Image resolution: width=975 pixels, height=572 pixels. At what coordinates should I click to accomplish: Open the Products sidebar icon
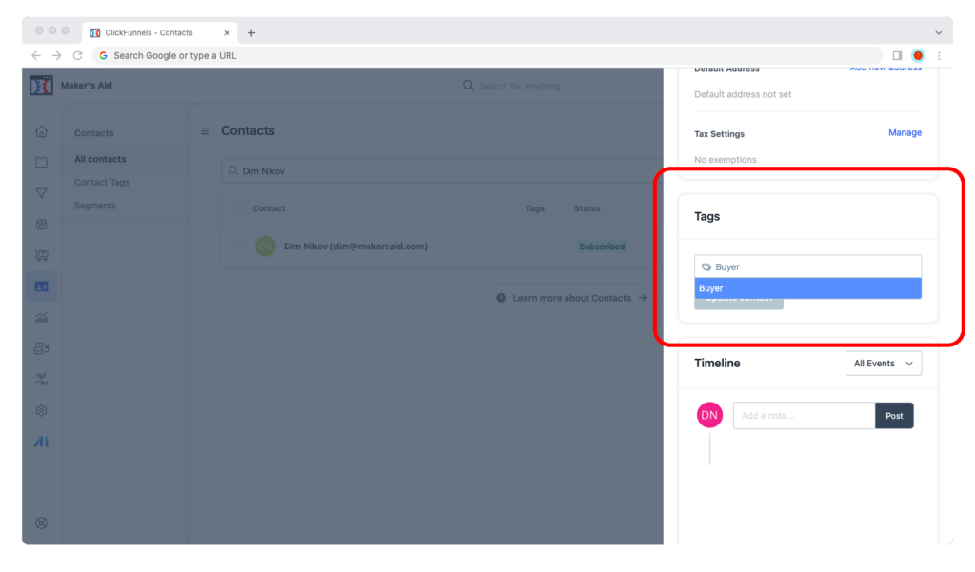click(x=42, y=225)
